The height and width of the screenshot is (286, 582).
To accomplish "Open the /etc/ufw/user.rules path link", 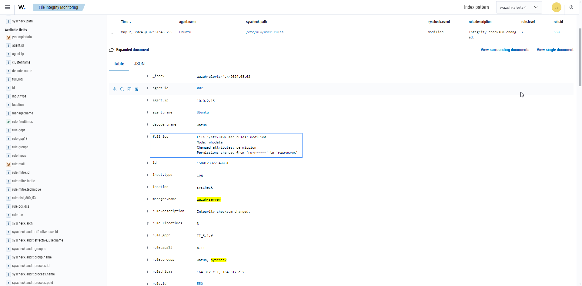I will pos(265,32).
